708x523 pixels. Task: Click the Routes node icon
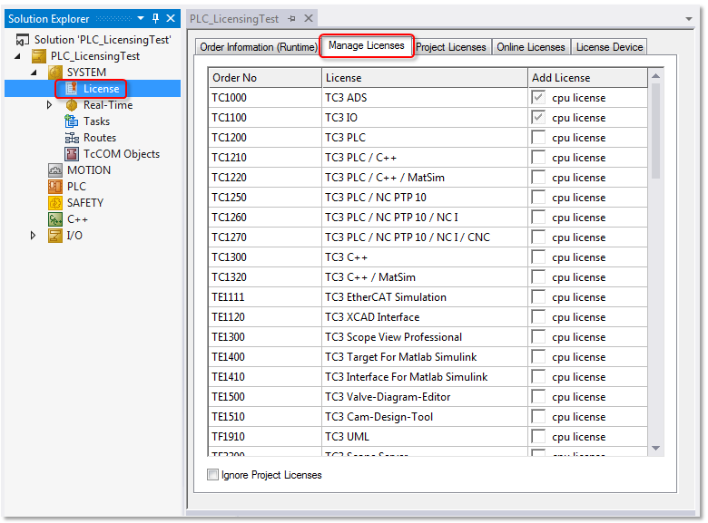(x=72, y=138)
